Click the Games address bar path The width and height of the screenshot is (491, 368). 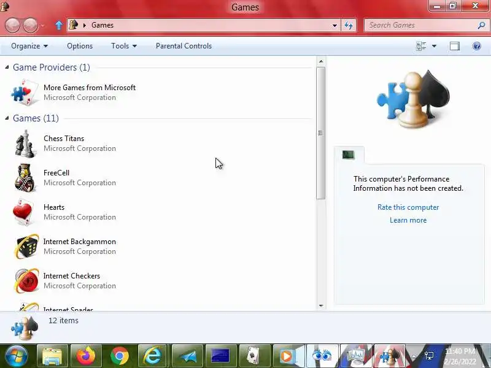coord(102,25)
